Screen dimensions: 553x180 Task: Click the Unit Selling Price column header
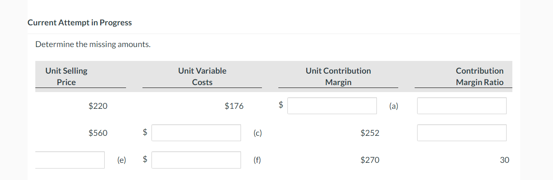pyautogui.click(x=66, y=76)
